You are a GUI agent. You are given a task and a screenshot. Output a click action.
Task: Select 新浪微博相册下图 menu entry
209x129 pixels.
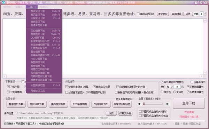coord(44,45)
